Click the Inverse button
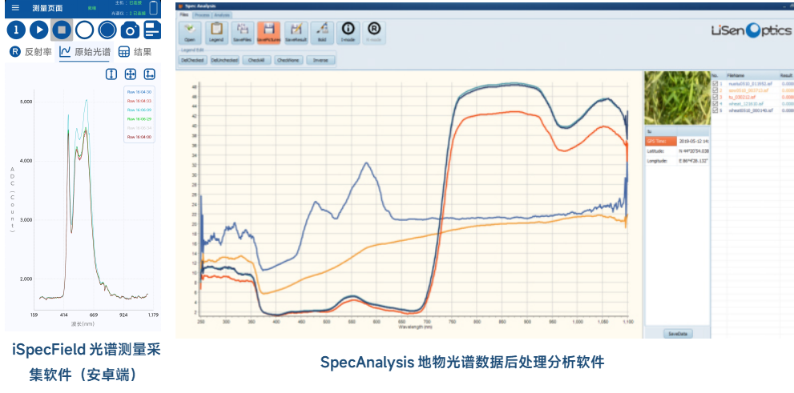The image size is (794, 393). coord(320,60)
